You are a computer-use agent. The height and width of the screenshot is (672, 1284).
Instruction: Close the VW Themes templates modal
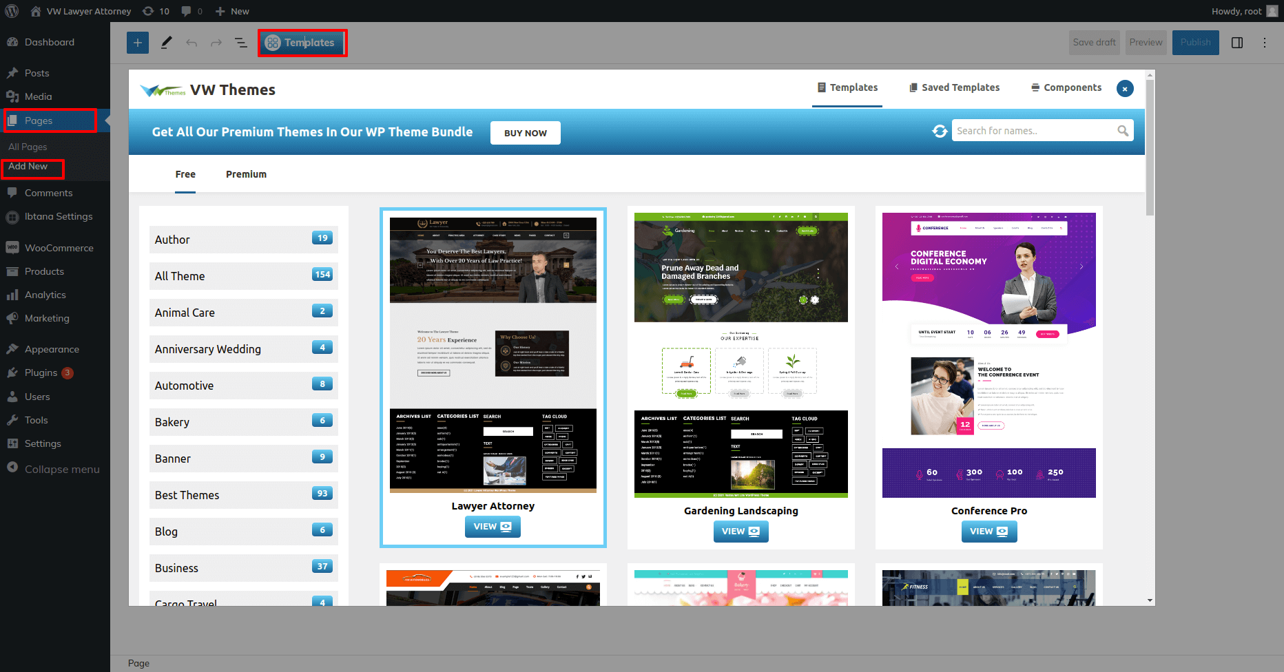point(1125,89)
